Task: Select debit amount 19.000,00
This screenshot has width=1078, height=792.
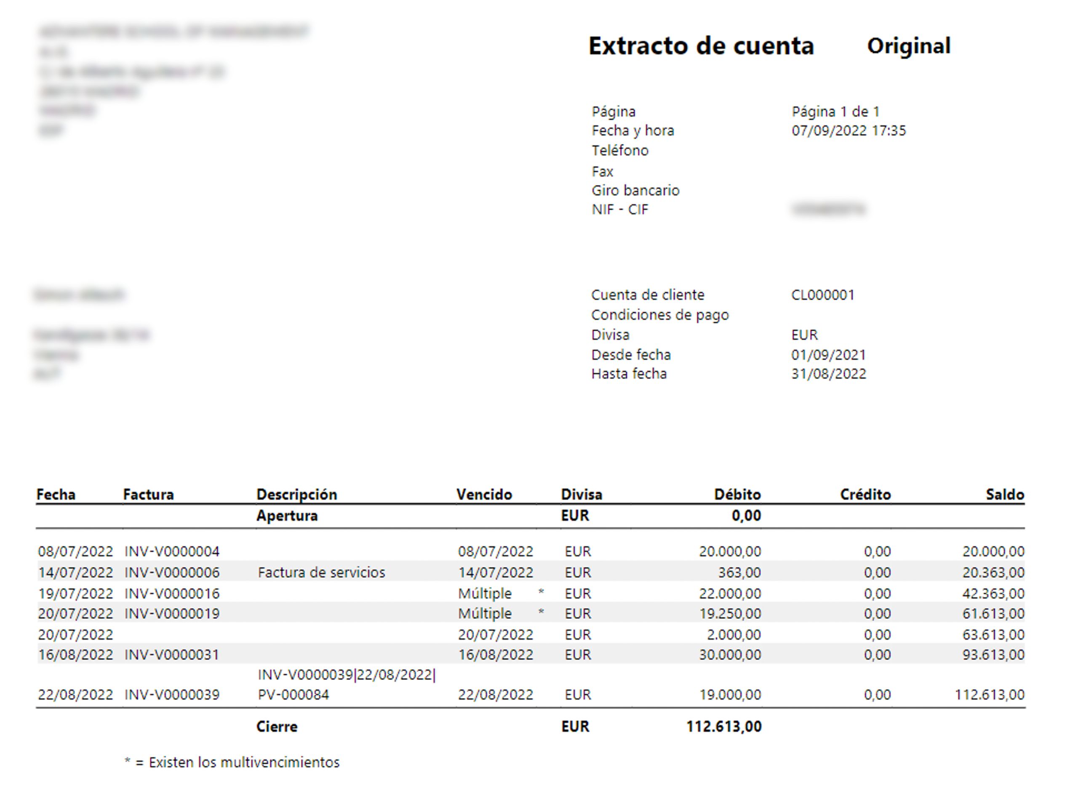Action: (730, 695)
